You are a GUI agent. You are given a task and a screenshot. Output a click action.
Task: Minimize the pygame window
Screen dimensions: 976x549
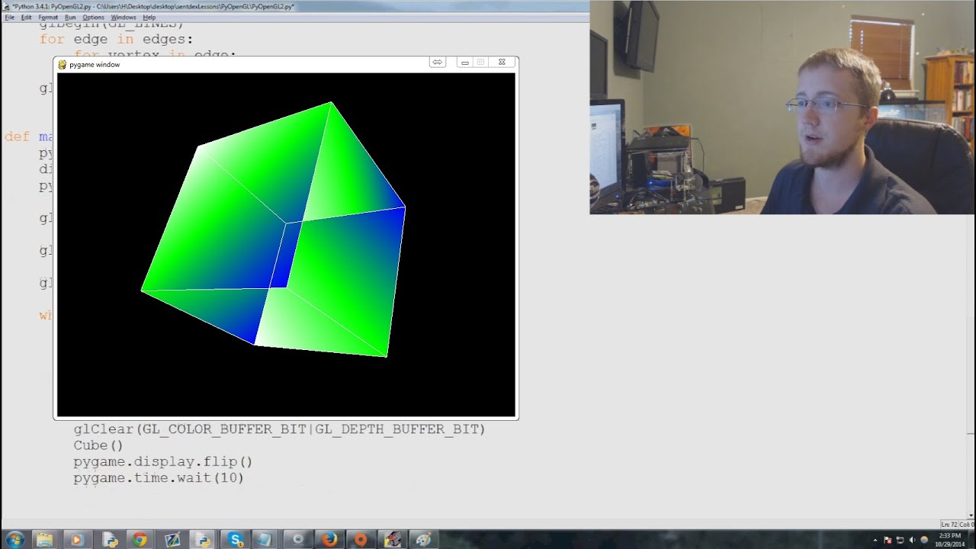464,63
